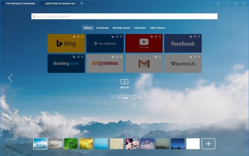Select the Other devices link
The height and width of the screenshot is (156, 249).
pyautogui.click(x=157, y=28)
